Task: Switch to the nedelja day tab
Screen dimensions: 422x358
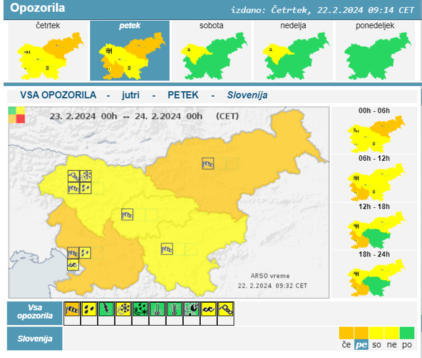Action: (293, 50)
